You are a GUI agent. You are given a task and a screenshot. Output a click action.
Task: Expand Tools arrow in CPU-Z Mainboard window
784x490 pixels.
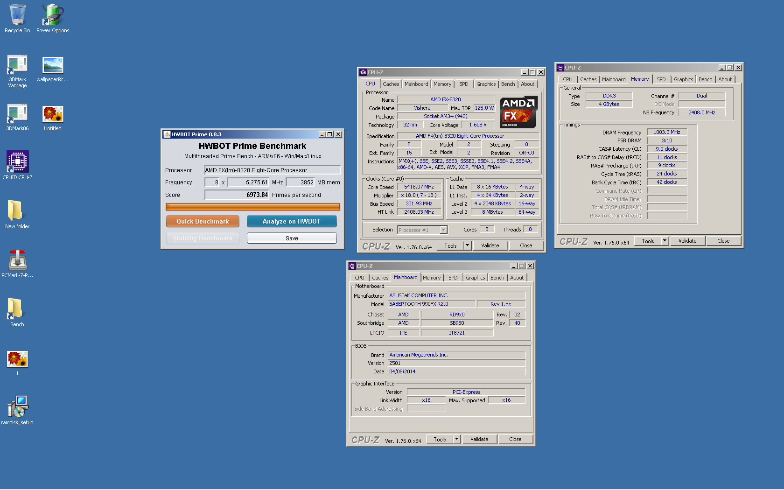click(456, 439)
